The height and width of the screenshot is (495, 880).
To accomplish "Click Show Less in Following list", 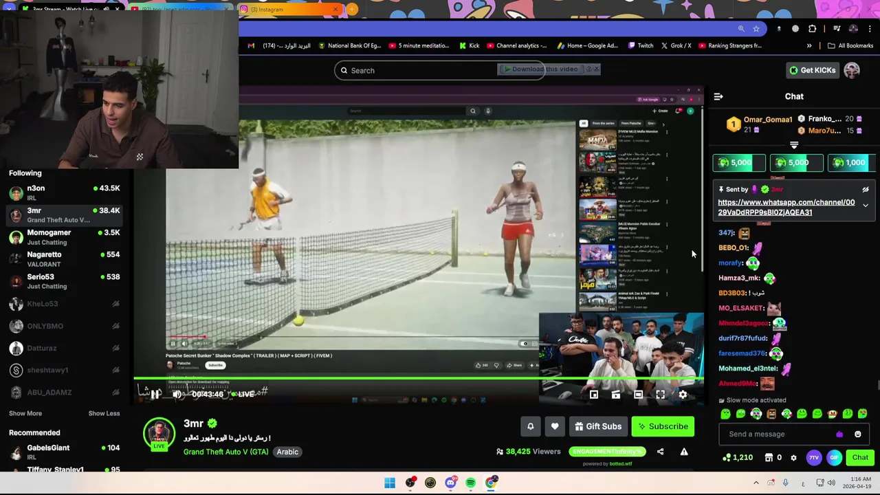I will click(x=104, y=413).
